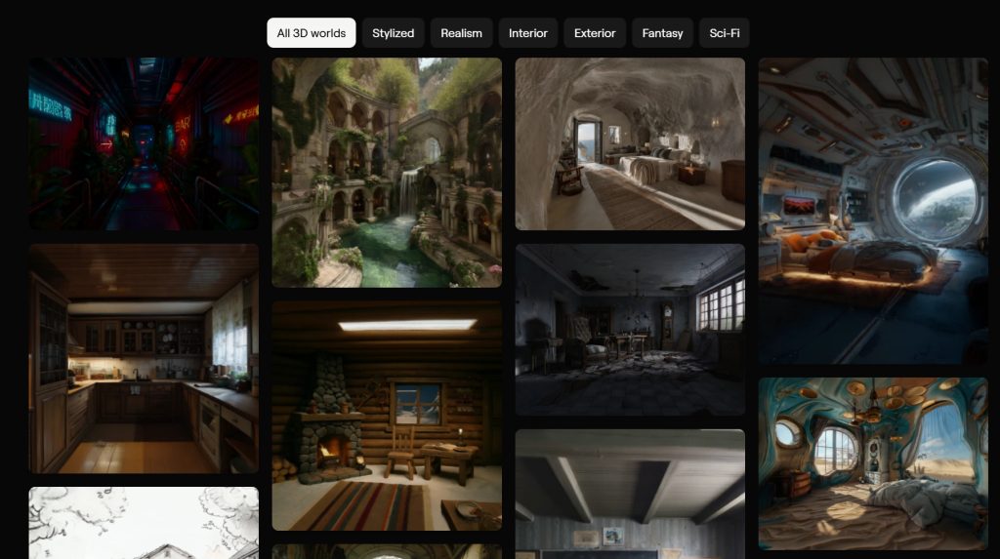Choose the Fantasy category
Image resolution: width=1000 pixels, height=559 pixels.
(662, 33)
